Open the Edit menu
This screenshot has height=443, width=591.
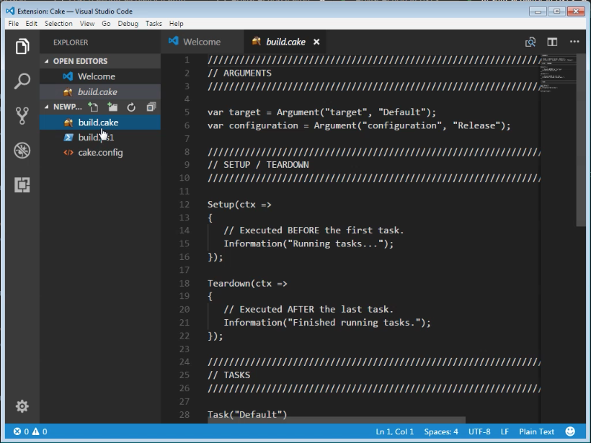point(31,23)
